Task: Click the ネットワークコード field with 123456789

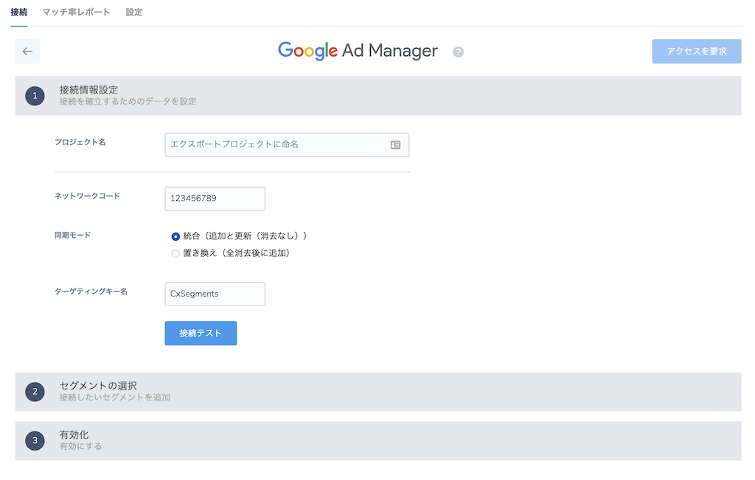Action: (215, 199)
